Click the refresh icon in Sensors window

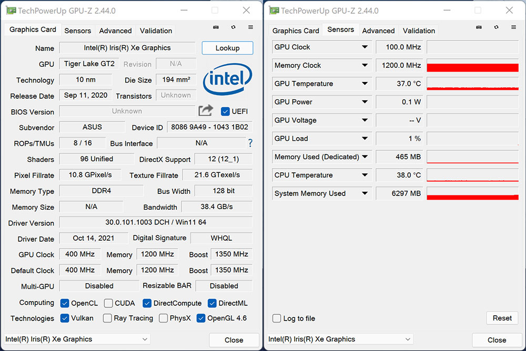click(x=496, y=27)
